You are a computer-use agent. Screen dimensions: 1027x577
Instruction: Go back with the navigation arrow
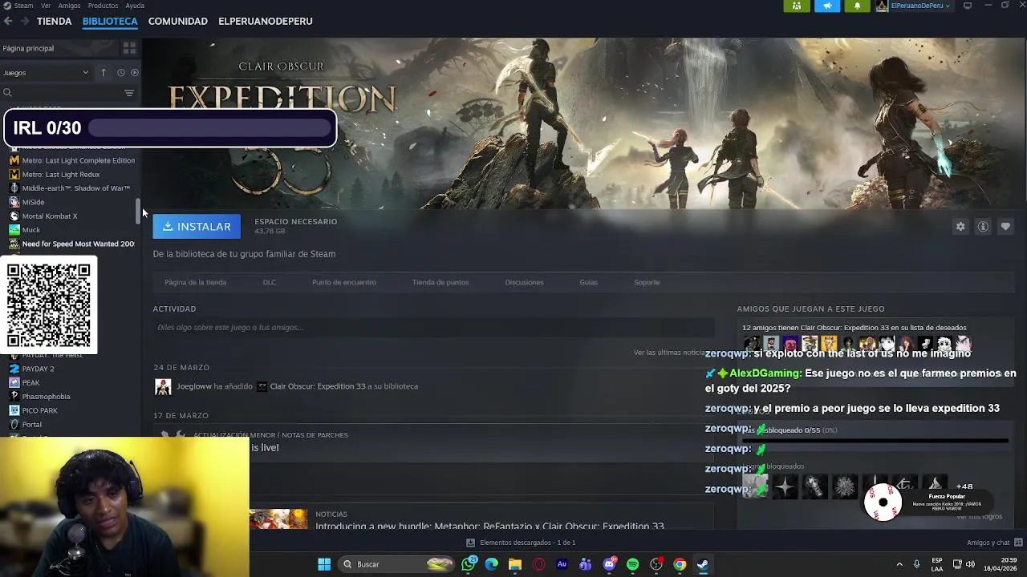coord(8,21)
